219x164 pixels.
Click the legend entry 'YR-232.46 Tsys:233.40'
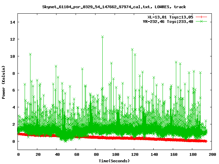pyautogui.click(x=168, y=22)
